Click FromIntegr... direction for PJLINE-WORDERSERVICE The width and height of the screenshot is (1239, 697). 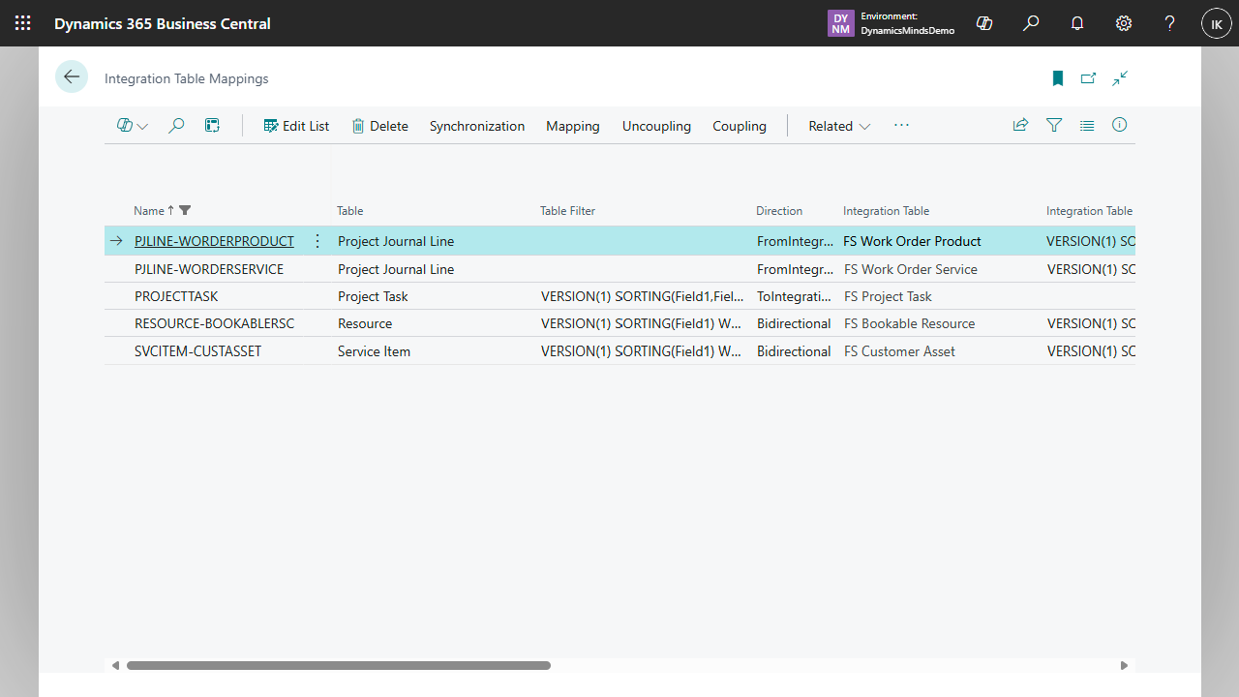(x=795, y=269)
